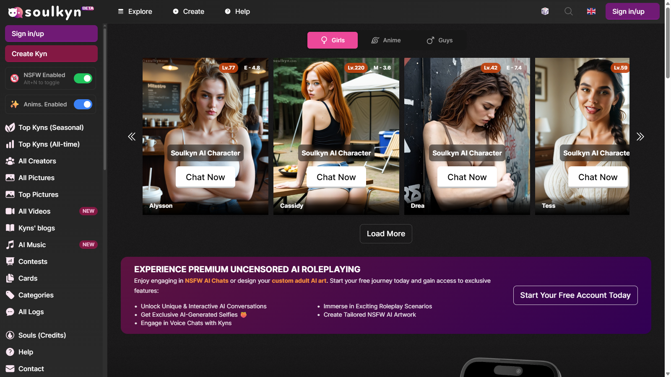Open the search with the magnifying glass icon

click(568, 11)
